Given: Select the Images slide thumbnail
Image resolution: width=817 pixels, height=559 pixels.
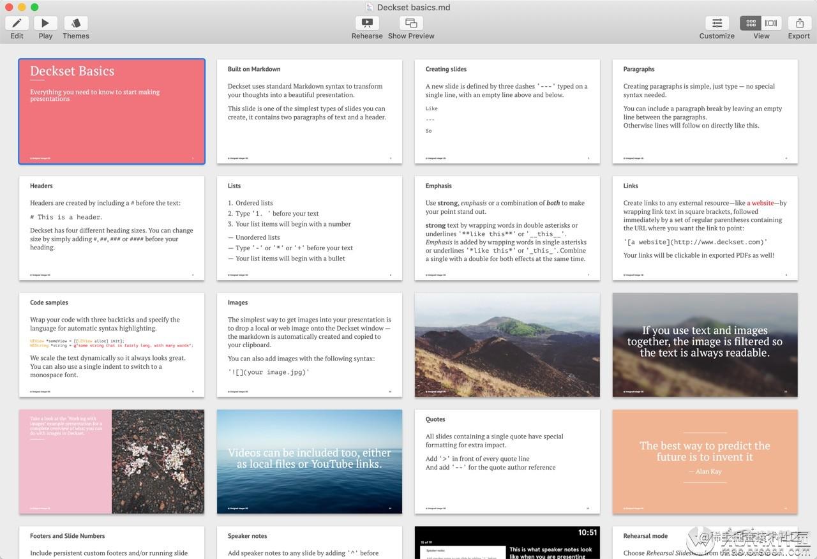Looking at the screenshot, I should click(x=310, y=345).
